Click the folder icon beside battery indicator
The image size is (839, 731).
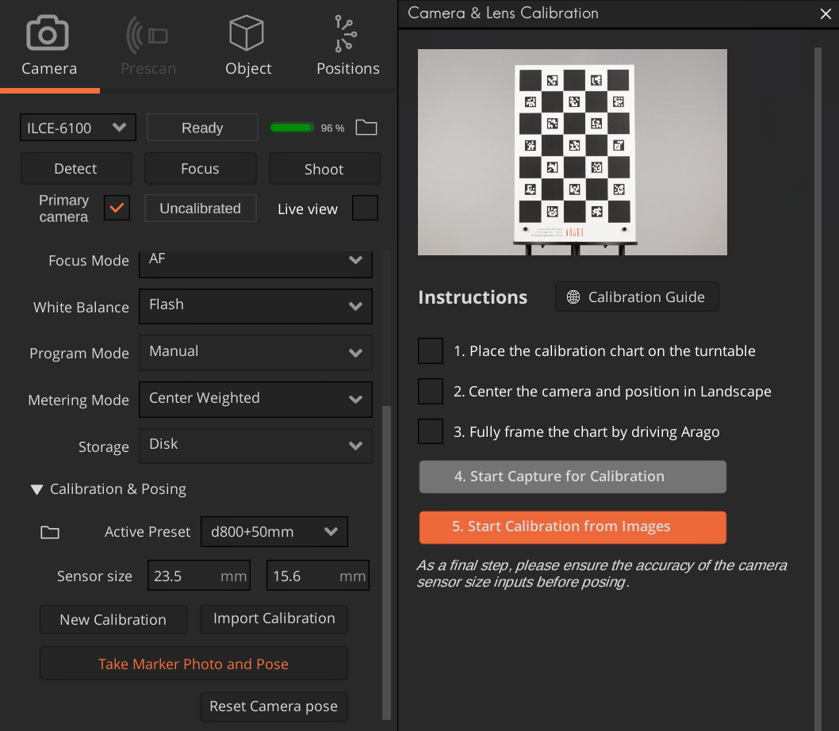tap(366, 128)
